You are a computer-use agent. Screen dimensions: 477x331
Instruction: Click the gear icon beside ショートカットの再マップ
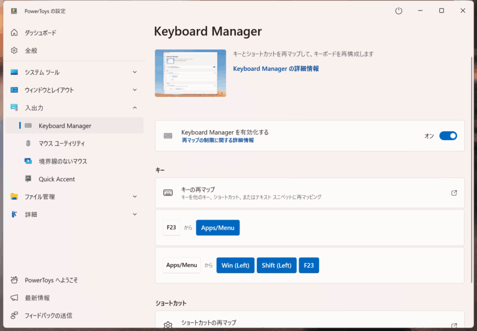(168, 324)
